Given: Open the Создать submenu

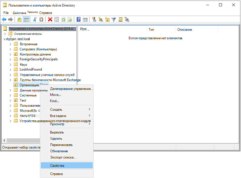Looking at the screenshot, I should point(67,110).
